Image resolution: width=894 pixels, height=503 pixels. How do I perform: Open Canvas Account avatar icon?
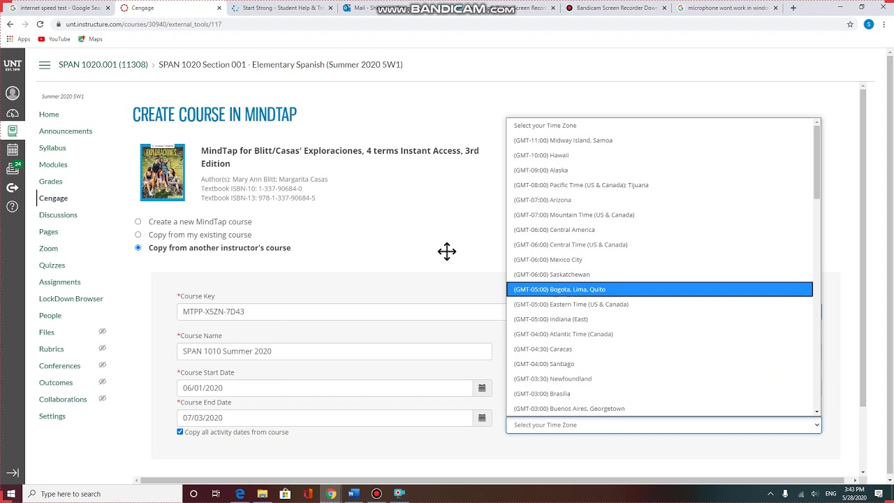(13, 93)
